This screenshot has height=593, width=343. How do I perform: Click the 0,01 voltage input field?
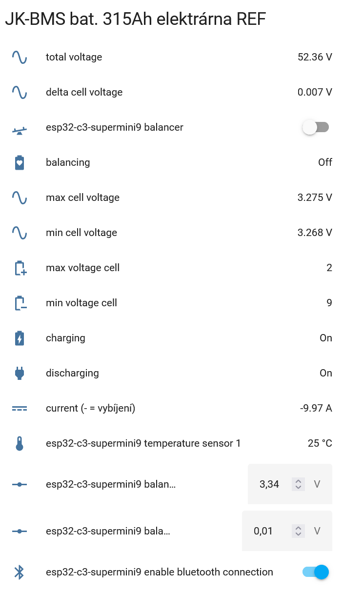(264, 531)
